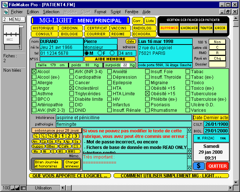Click the Gé form button
This screenshot has width=240, height=192.
[52, 142]
